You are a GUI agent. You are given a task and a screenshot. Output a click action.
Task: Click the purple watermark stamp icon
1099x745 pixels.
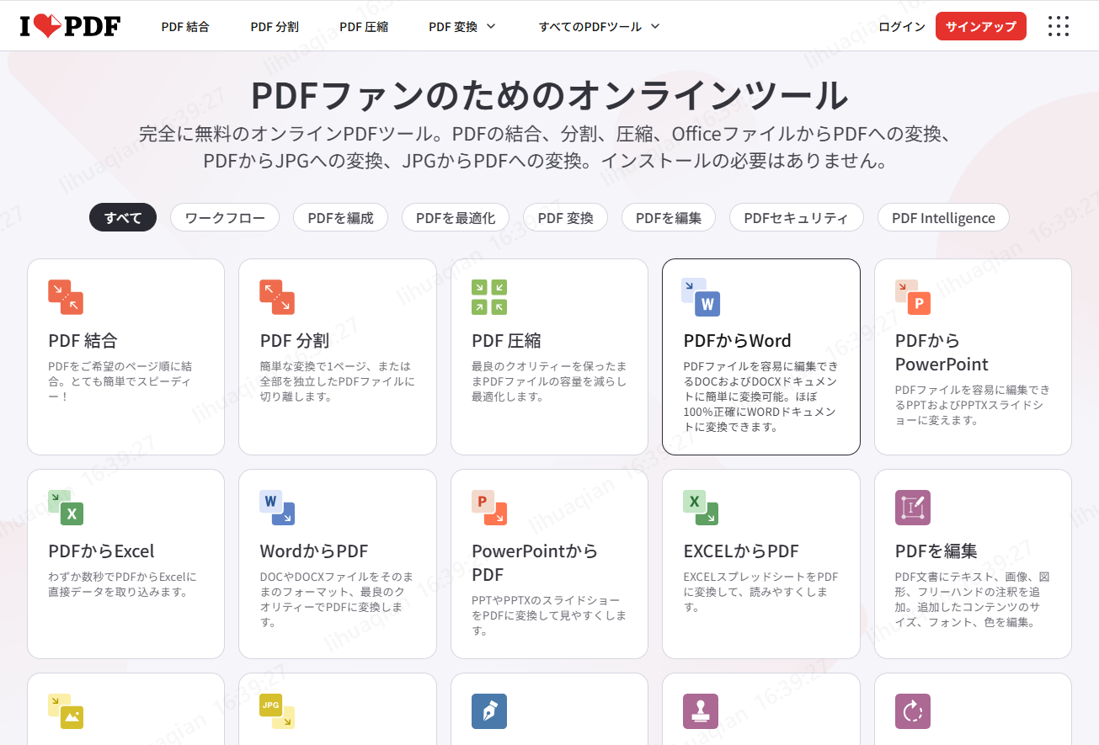click(x=701, y=711)
